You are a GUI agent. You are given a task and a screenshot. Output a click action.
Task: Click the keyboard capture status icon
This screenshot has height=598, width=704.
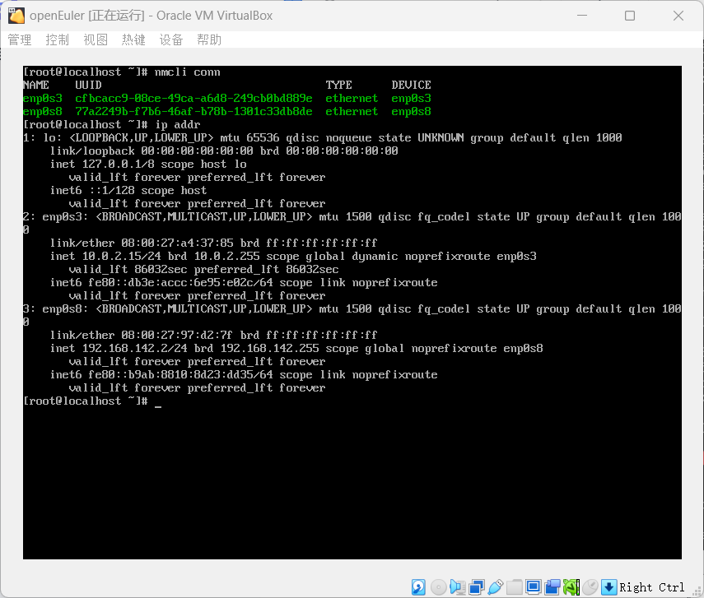608,586
